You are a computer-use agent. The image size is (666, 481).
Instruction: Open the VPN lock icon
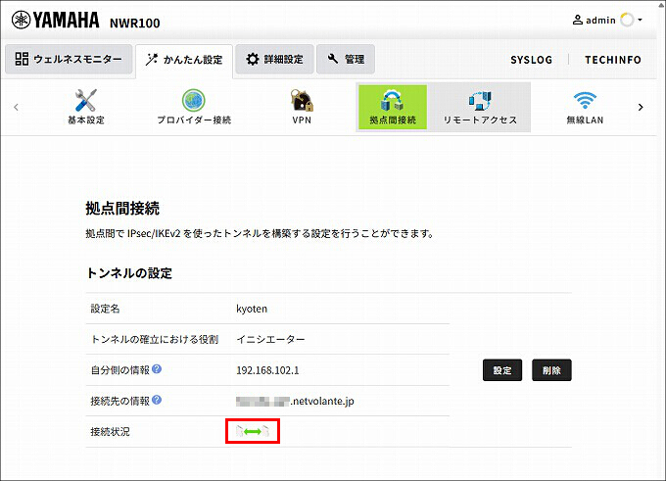coord(302,100)
